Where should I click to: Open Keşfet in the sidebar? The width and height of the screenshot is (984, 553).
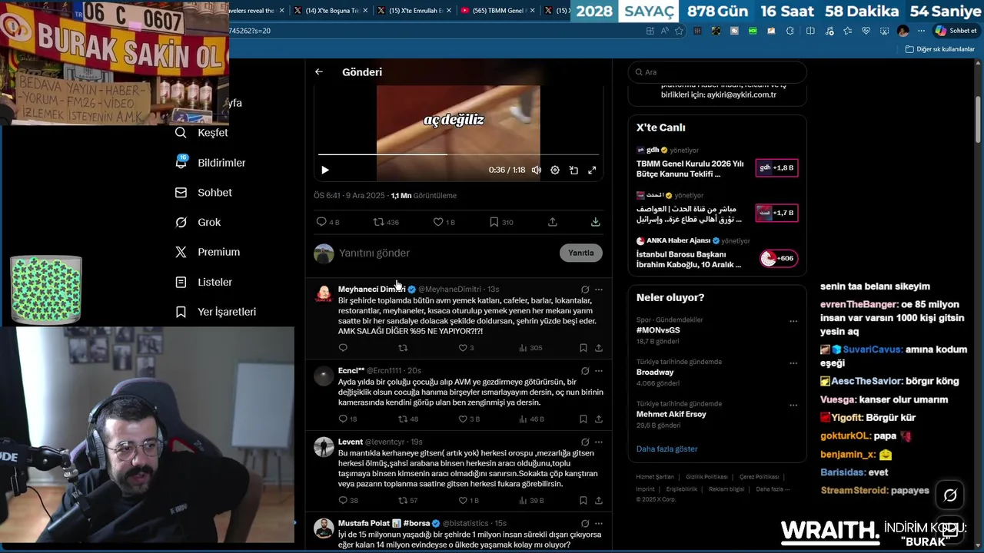point(202,133)
